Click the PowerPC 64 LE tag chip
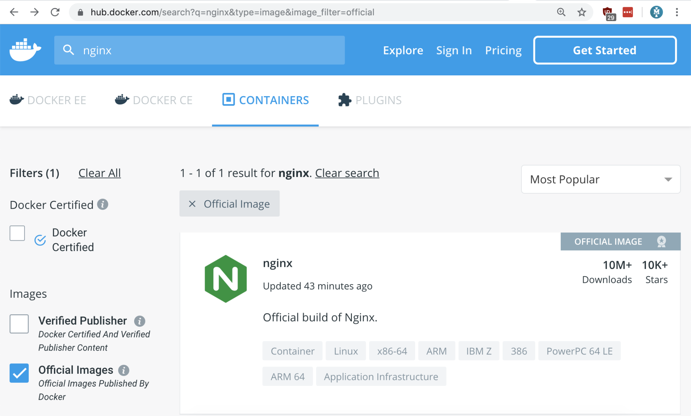Screen dimensions: 691x416 coord(579,351)
